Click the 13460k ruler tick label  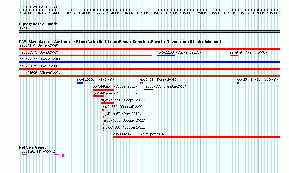(x=84, y=13)
